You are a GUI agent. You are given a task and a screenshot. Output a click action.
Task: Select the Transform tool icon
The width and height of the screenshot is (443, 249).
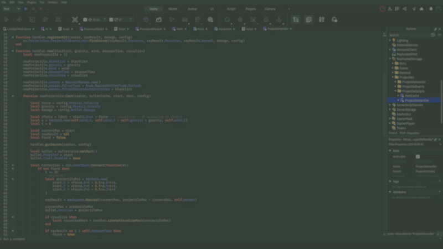coord(58,20)
